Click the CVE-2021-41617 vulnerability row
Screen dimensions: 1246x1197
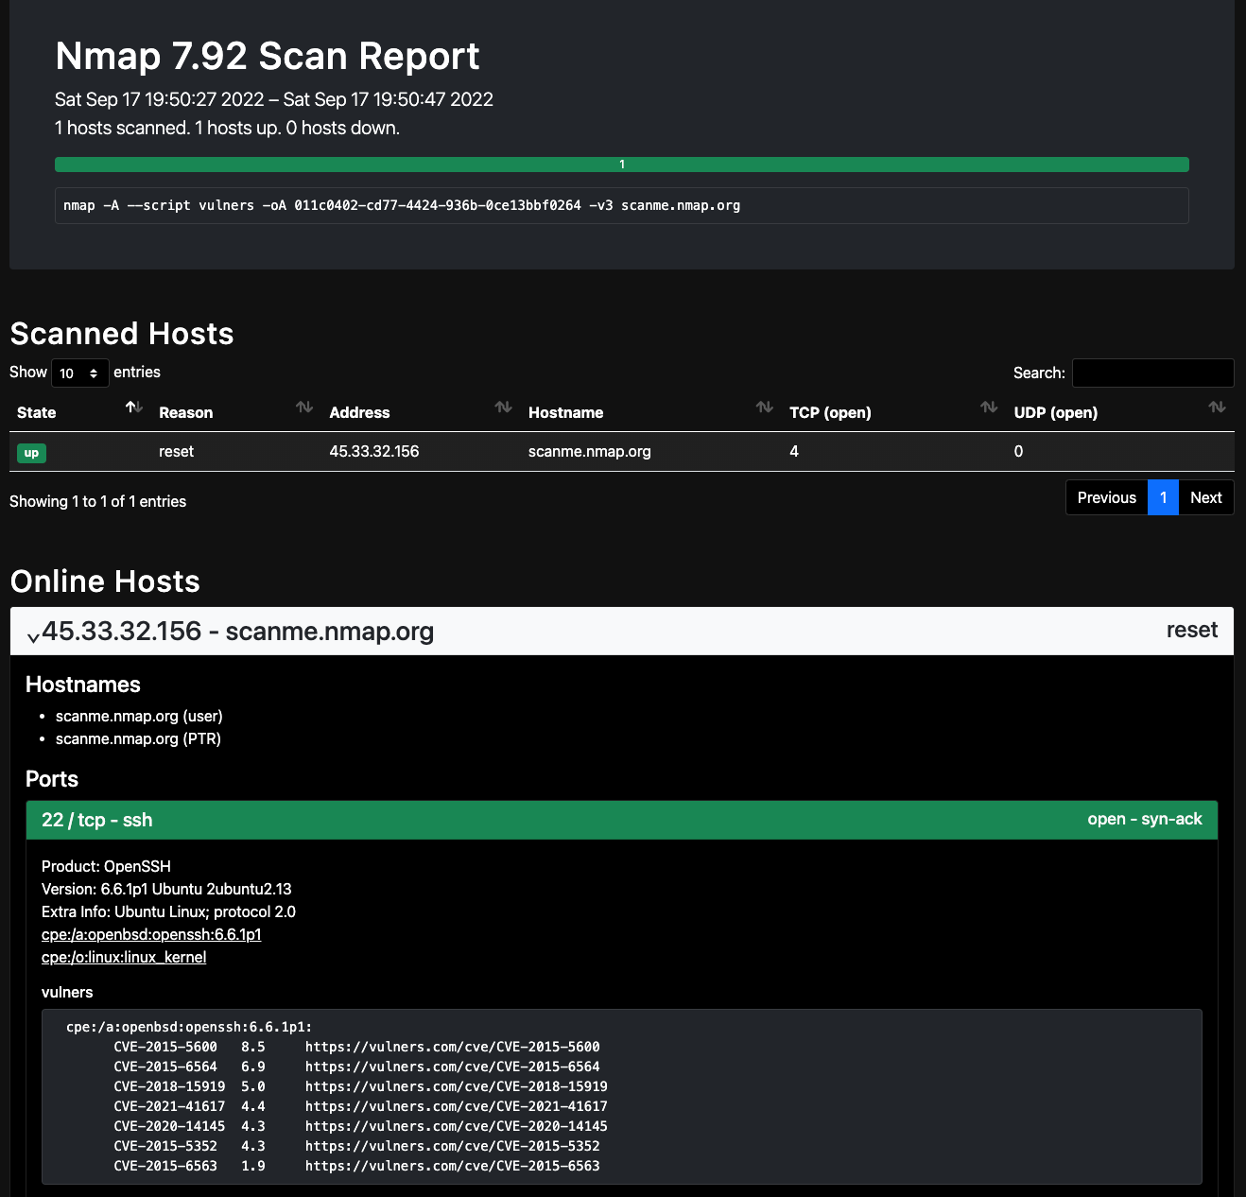point(360,1106)
